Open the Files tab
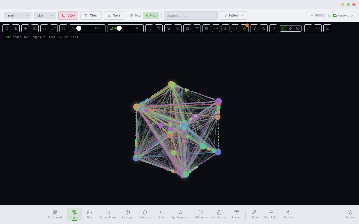359x224 pixels. [89, 214]
